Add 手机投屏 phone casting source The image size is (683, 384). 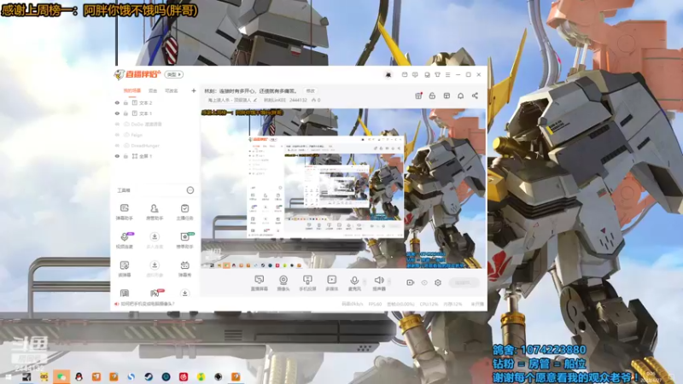(307, 283)
